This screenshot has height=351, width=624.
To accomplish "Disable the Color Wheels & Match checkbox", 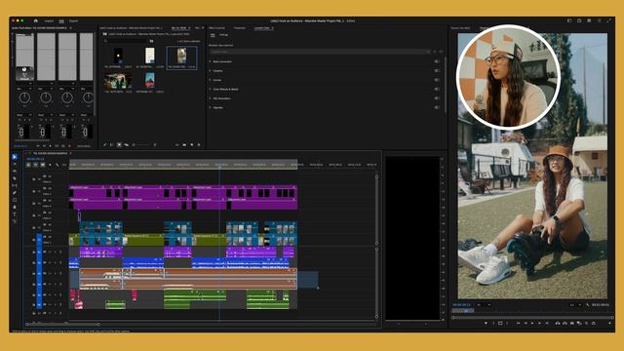I will [x=437, y=89].
